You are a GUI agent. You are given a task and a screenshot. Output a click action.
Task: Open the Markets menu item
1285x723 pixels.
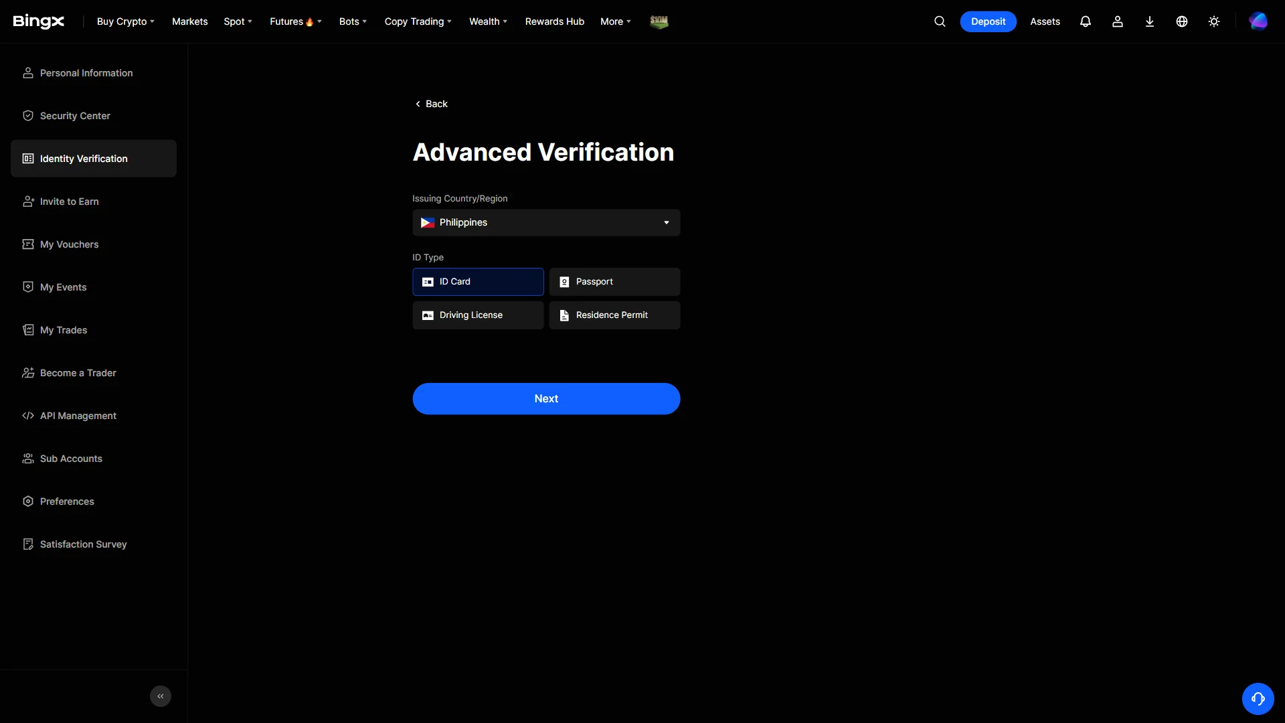pyautogui.click(x=190, y=21)
